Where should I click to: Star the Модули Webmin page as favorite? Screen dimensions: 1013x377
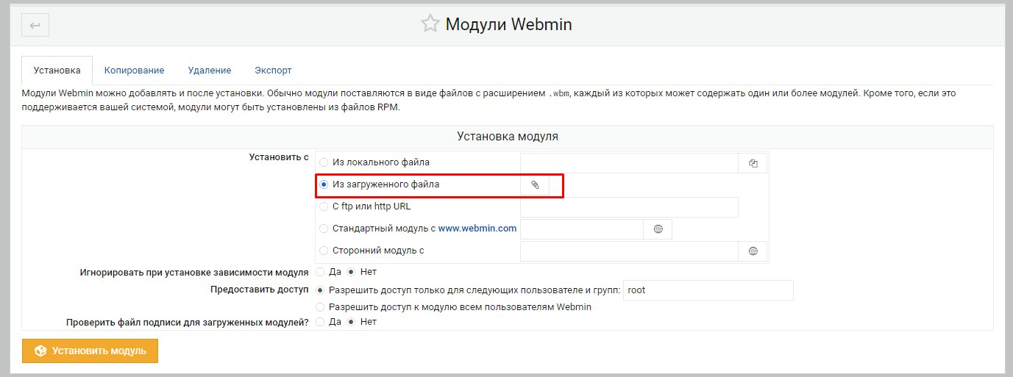[x=430, y=24]
